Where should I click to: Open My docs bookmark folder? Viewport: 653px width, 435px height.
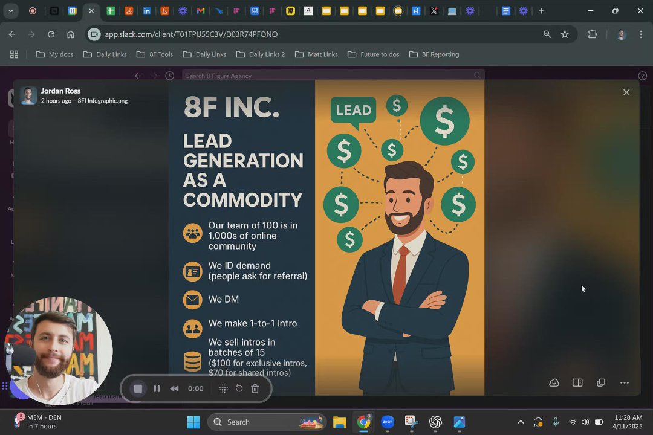click(54, 54)
